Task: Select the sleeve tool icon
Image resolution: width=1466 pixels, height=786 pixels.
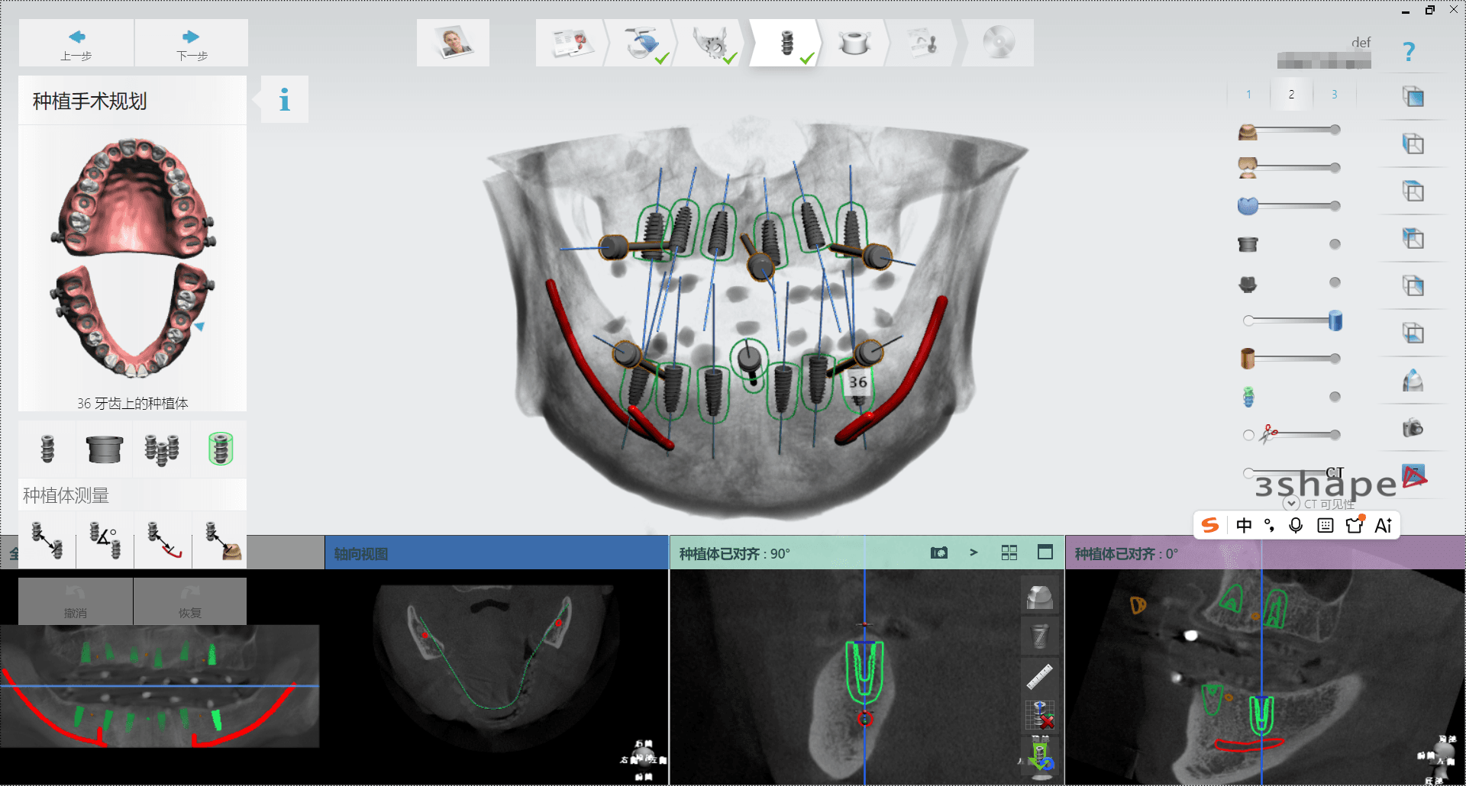Action: [x=105, y=449]
